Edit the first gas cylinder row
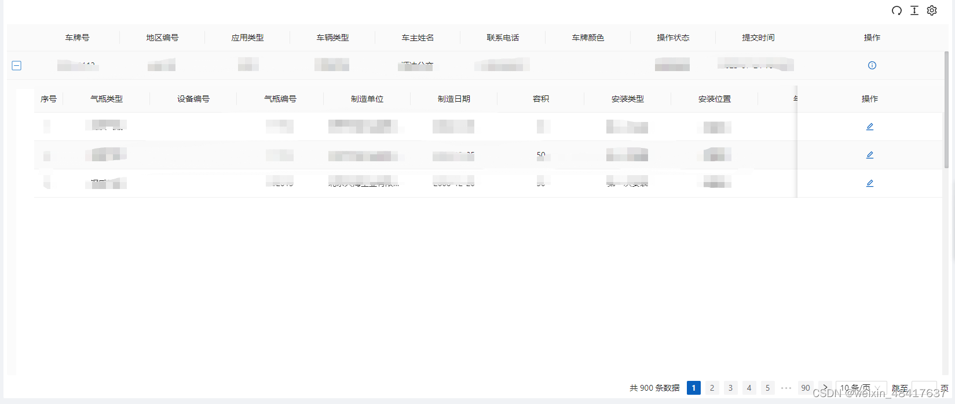The height and width of the screenshot is (404, 955). tap(870, 127)
